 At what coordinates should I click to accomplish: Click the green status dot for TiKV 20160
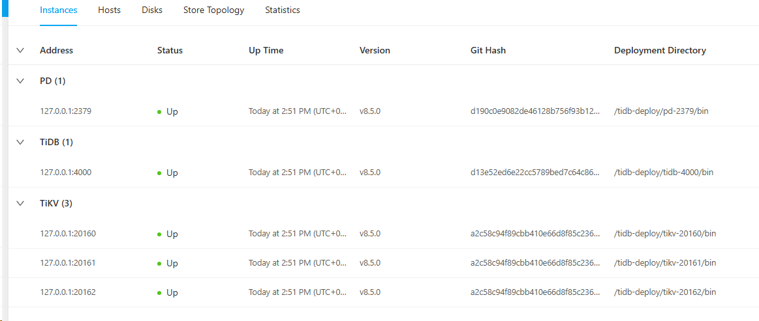[159, 234]
